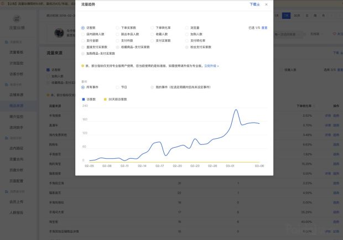
Task: Click the chart peak near 03-01
Action: pyautogui.click(x=236, y=109)
